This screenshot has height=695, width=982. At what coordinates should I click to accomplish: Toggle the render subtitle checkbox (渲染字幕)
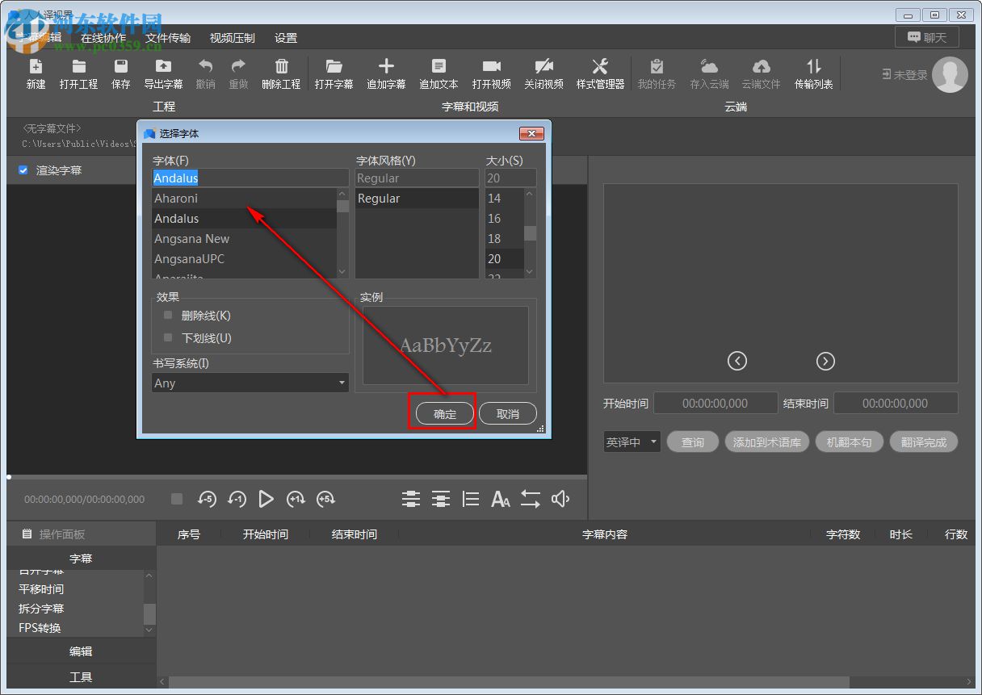tap(23, 170)
